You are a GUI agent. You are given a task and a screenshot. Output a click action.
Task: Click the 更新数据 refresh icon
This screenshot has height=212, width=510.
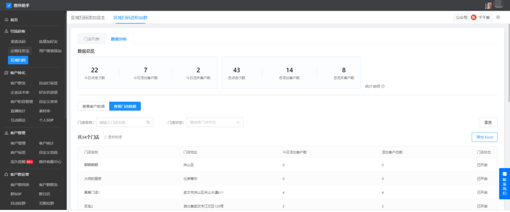(106, 137)
